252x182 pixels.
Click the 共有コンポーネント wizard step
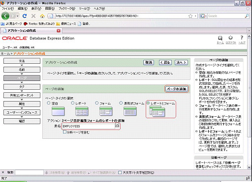pyautogui.click(x=22, y=95)
